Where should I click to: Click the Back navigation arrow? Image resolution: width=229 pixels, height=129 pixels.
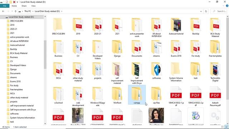pos(3,11)
